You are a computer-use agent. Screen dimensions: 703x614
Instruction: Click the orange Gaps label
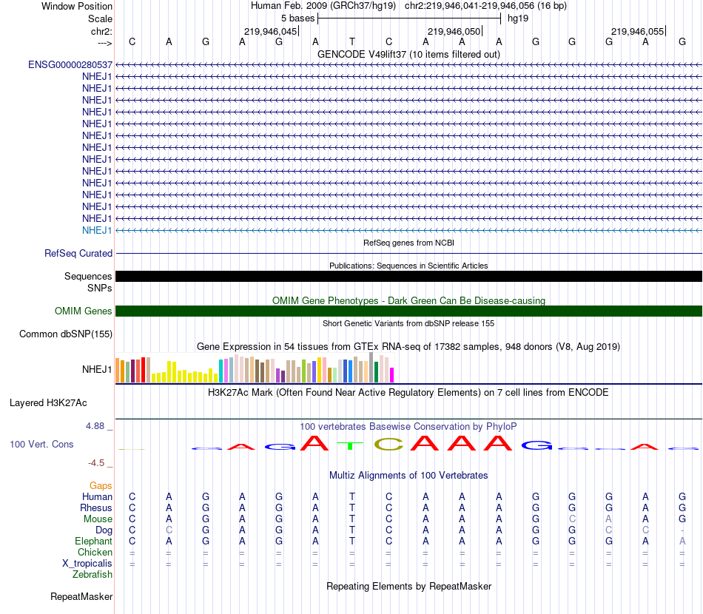[x=101, y=486]
